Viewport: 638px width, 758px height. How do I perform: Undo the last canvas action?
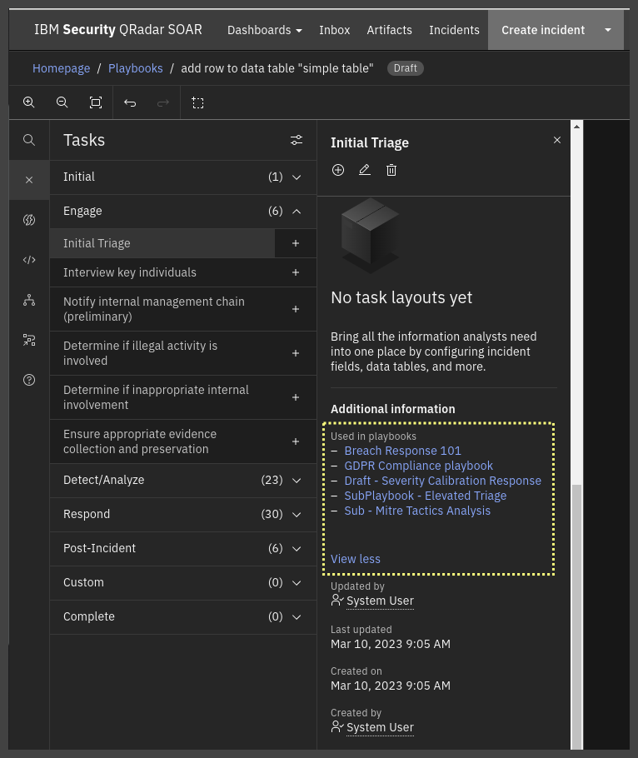130,102
